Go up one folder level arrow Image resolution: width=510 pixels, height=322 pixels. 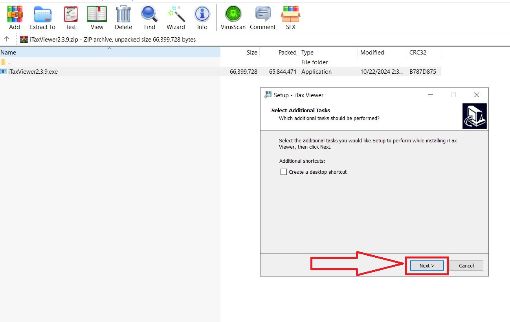(7, 39)
